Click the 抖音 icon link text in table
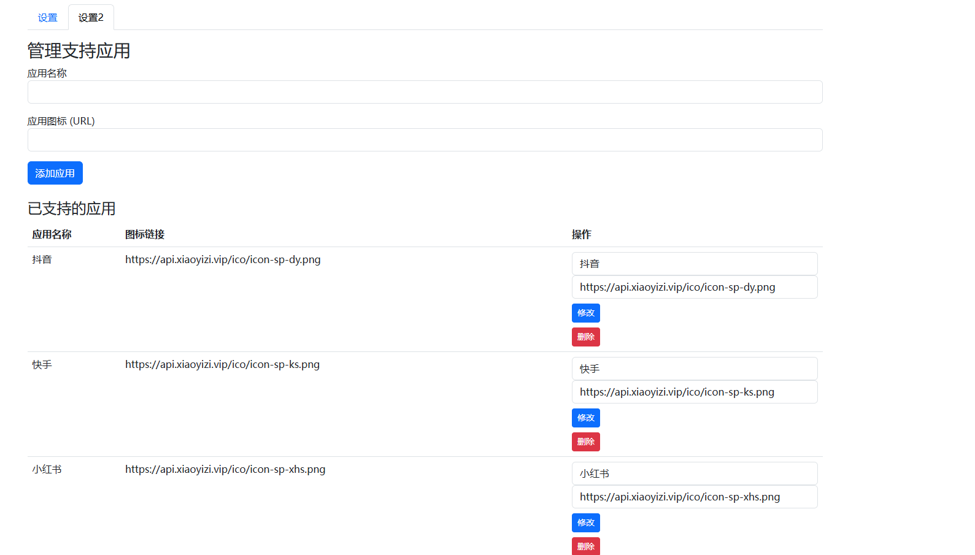Image resolution: width=975 pixels, height=555 pixels. (x=223, y=259)
